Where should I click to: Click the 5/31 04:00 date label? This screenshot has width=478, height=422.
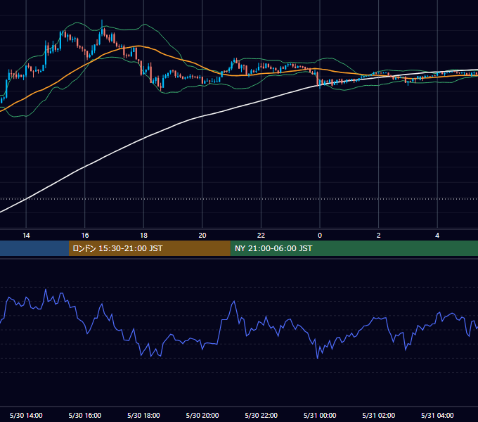437,415
